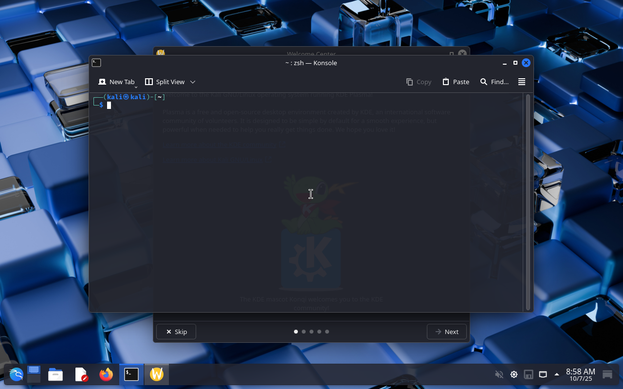This screenshot has height=389, width=623.
Task: Switch desktops using the virtual desktop pager
Action: point(34,374)
